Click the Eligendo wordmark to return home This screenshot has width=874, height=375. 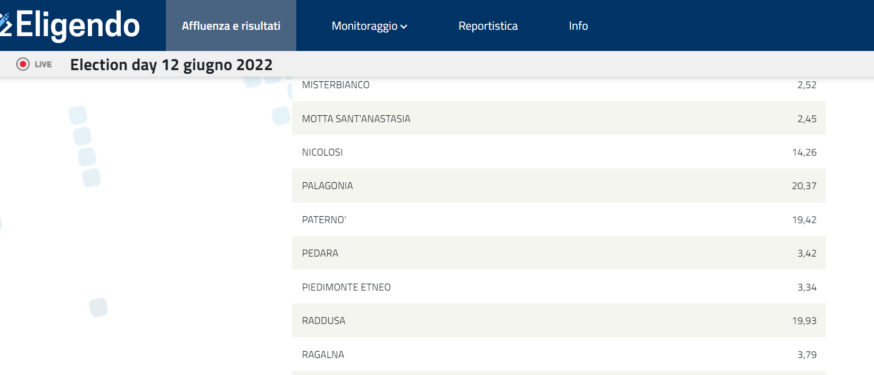(x=77, y=24)
